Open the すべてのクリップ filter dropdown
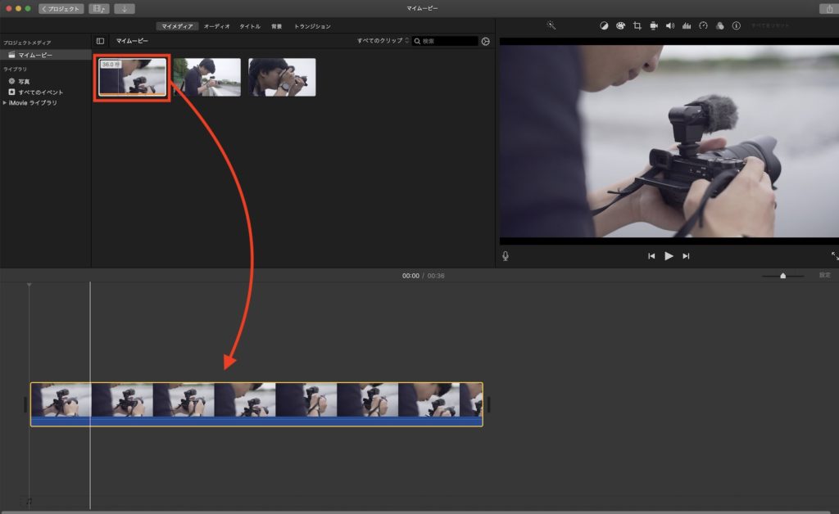839x514 pixels. point(383,41)
